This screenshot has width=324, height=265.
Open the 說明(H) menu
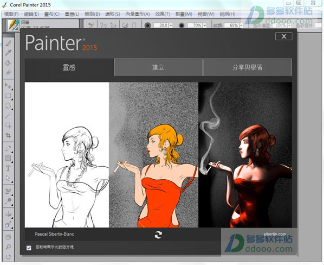[228, 14]
